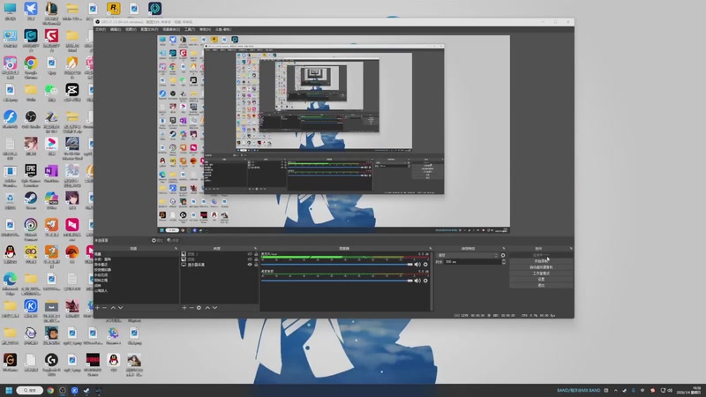Screen dimensions: 706x397
Task: Click transition duration stepper arrows
Action: [x=503, y=261]
